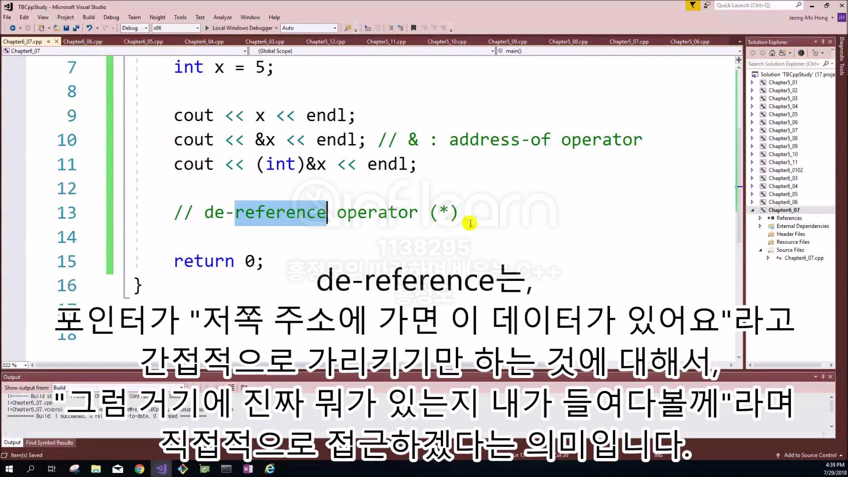Start Local Windows Debugger play button
Screen dimensions: 848x477
point(207,28)
